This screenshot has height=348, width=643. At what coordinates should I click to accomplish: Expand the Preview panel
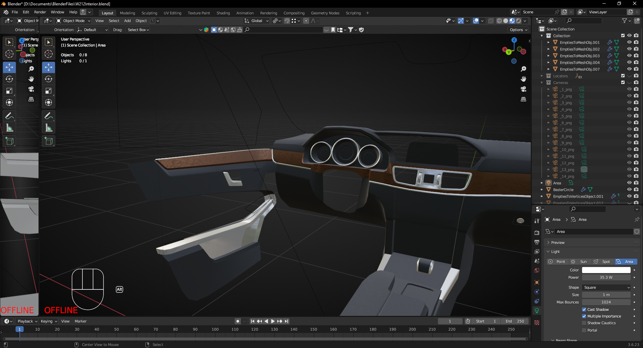[x=558, y=243]
